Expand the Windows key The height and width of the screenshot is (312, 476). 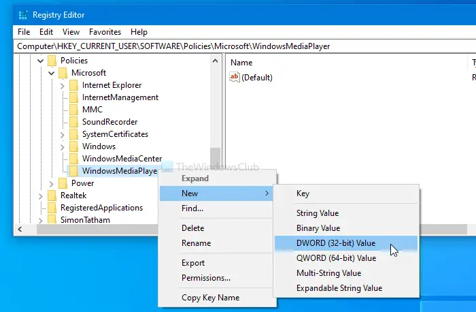(63, 147)
